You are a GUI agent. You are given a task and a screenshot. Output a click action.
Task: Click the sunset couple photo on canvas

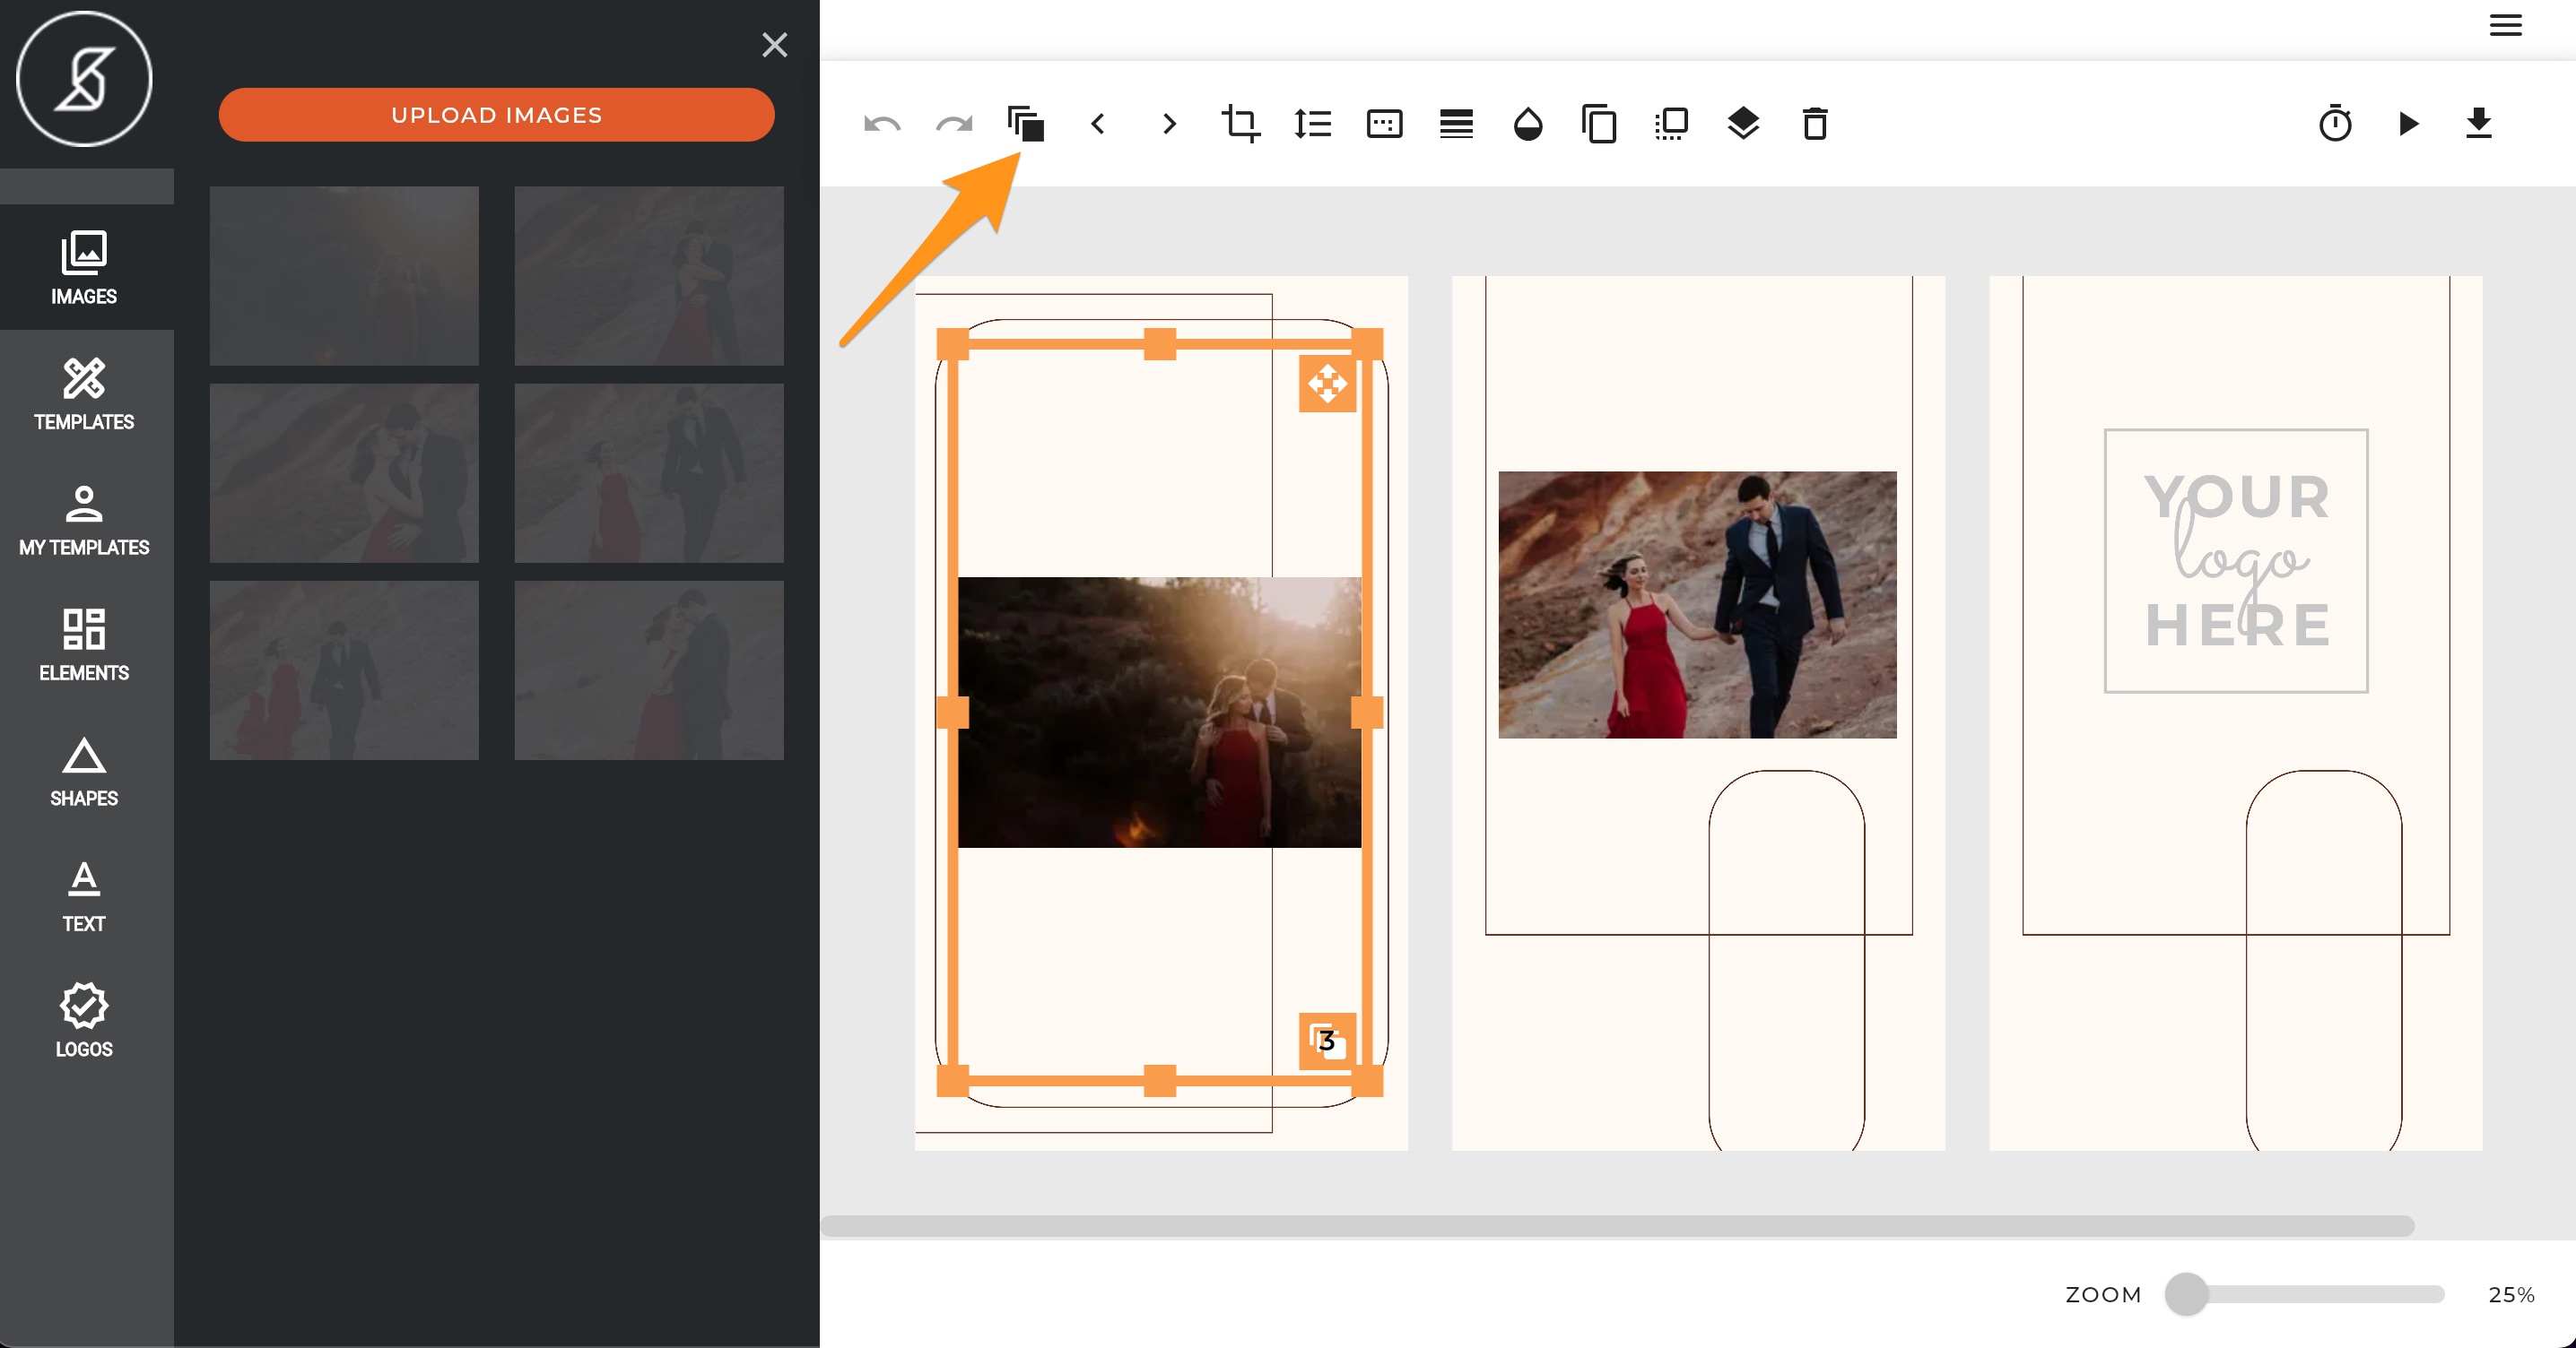coord(1159,713)
